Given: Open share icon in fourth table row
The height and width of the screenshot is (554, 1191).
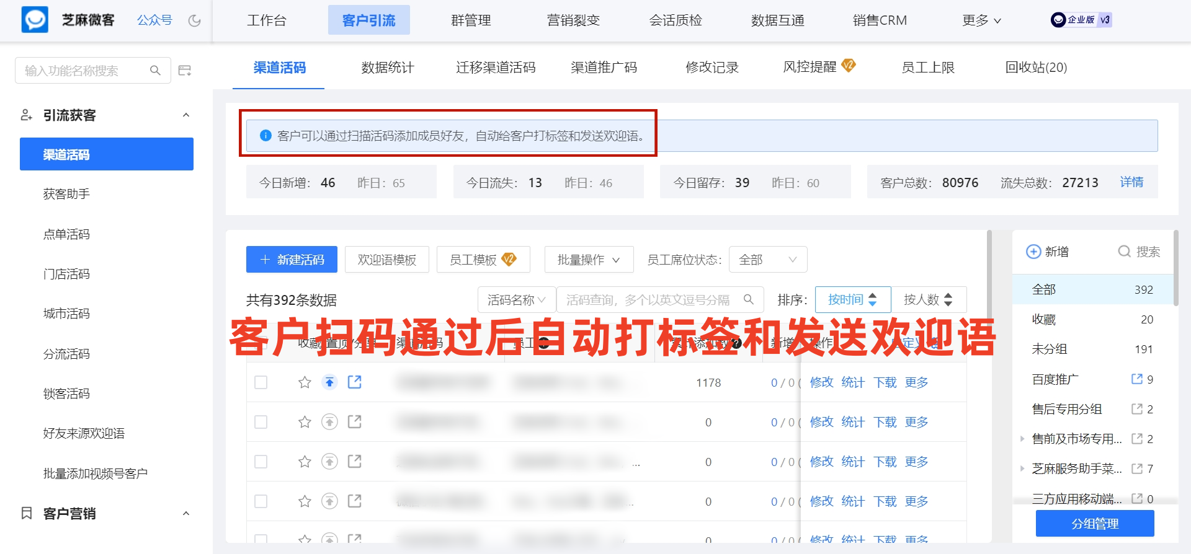Looking at the screenshot, I should pos(355,501).
